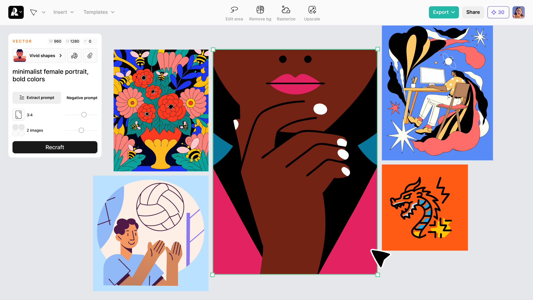Screen dimensions: 533x300
Task: Open the Templates menu
Action: coord(99,12)
